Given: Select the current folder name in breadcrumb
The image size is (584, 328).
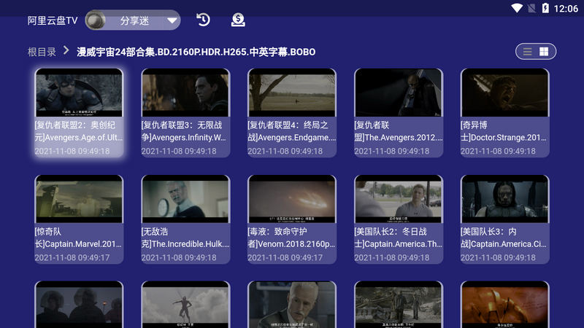Looking at the screenshot, I should pos(196,52).
